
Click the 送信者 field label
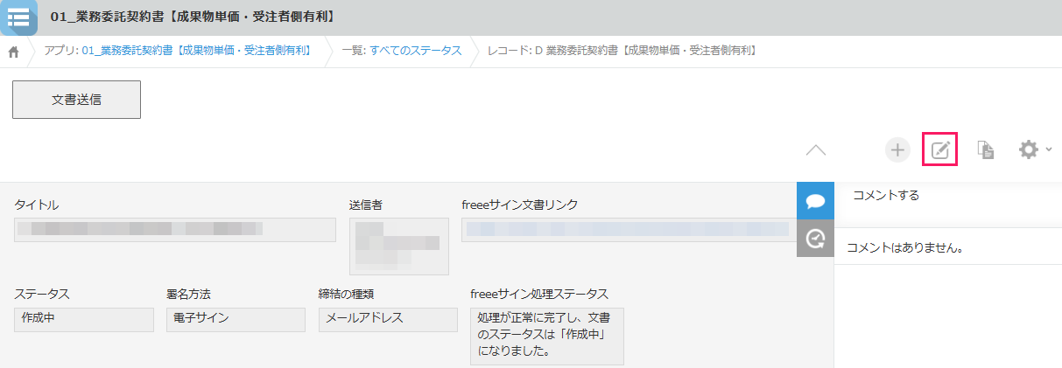(x=366, y=205)
